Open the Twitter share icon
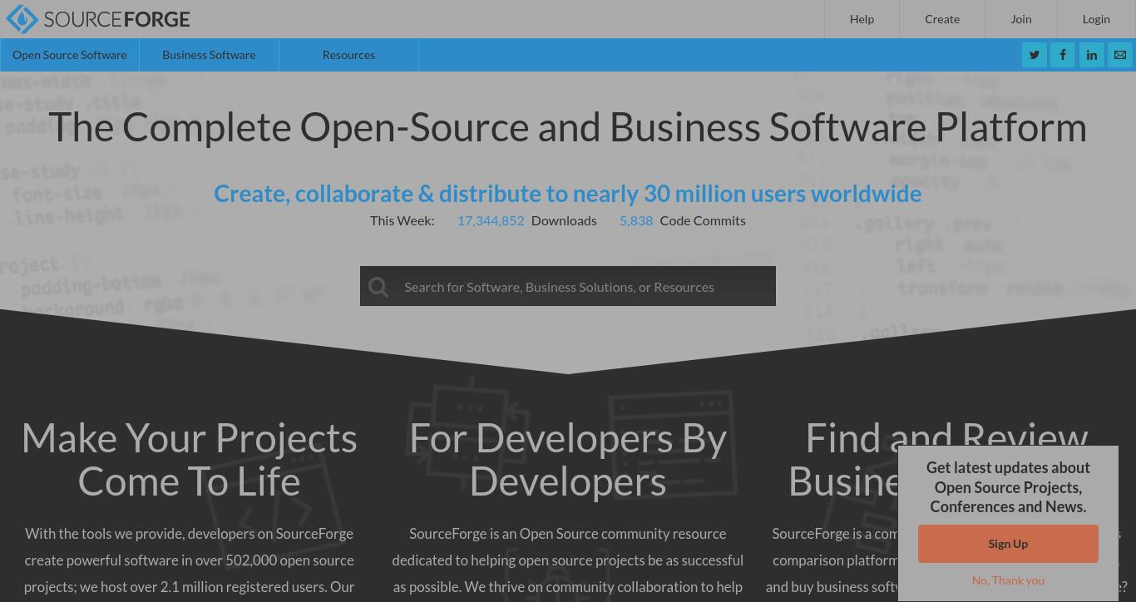 [1035, 55]
